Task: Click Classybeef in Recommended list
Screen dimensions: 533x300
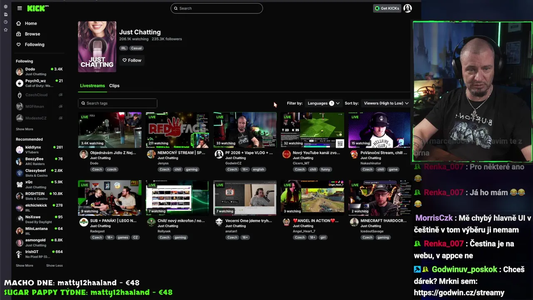Action: [39, 173]
